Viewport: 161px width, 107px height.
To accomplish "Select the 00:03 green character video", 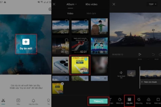I will 99,26.
